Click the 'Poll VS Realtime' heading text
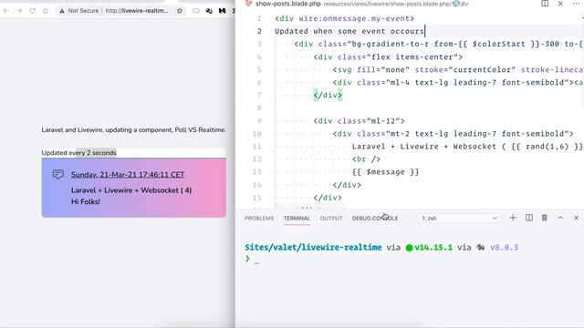 tap(200, 129)
